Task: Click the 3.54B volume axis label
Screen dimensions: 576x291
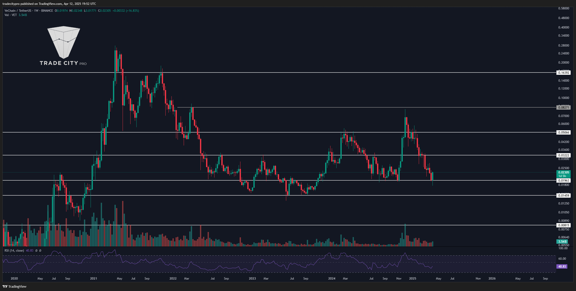Action: [562, 242]
